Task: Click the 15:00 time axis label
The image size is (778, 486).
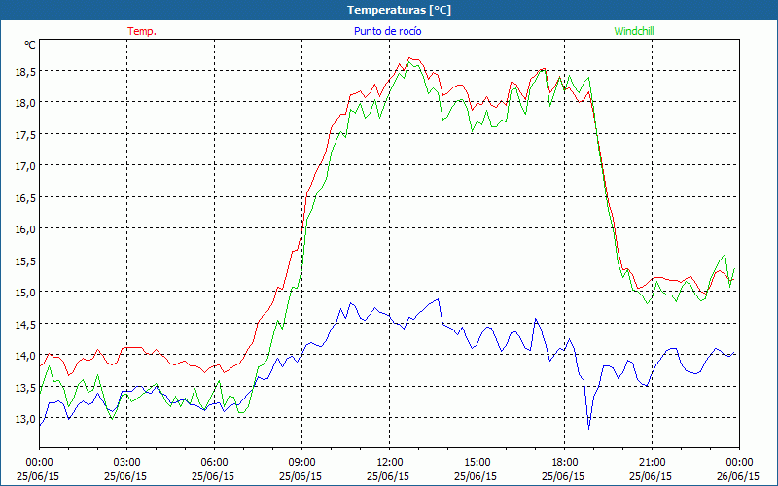Action: (x=477, y=463)
